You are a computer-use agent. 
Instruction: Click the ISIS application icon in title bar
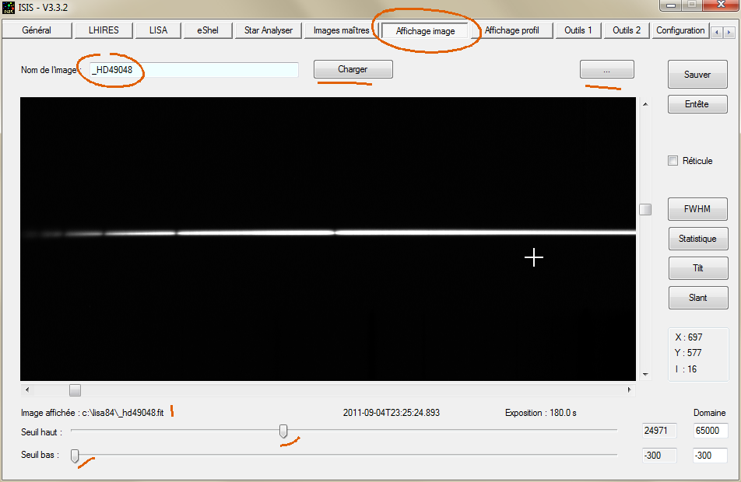click(9, 8)
